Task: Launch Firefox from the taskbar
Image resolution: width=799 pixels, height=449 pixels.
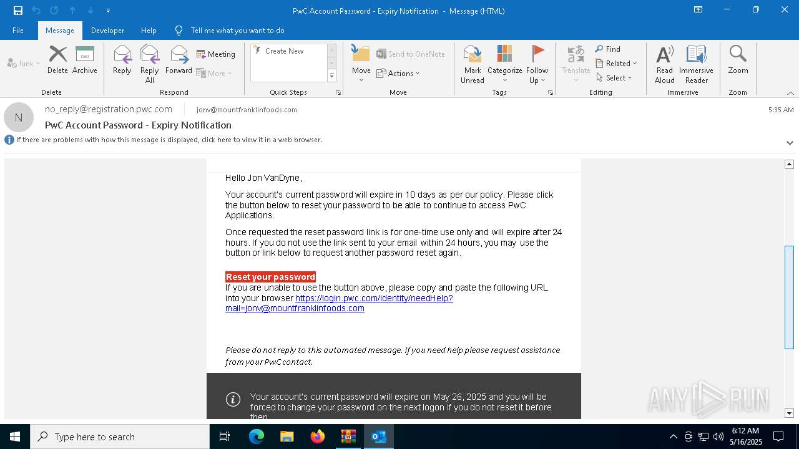Action: (x=317, y=437)
